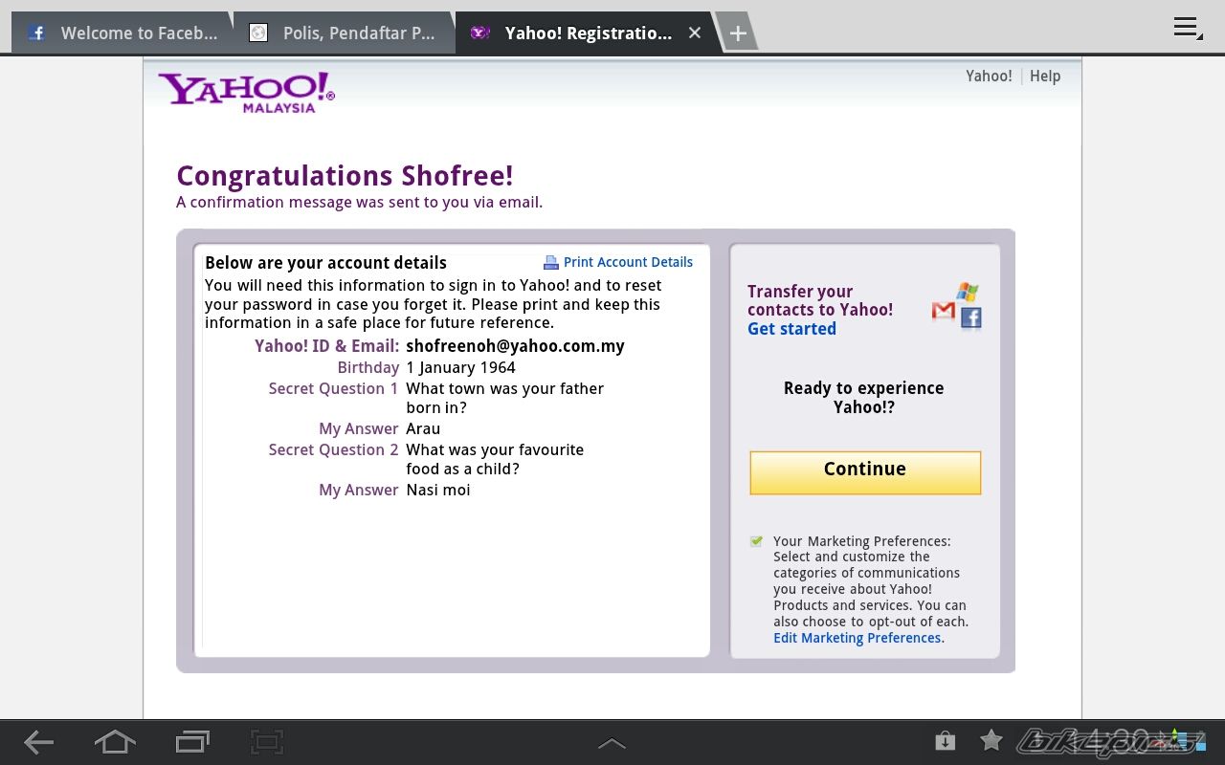1225x765 pixels.
Task: Click the Gmail contacts import icon
Action: tap(944, 311)
